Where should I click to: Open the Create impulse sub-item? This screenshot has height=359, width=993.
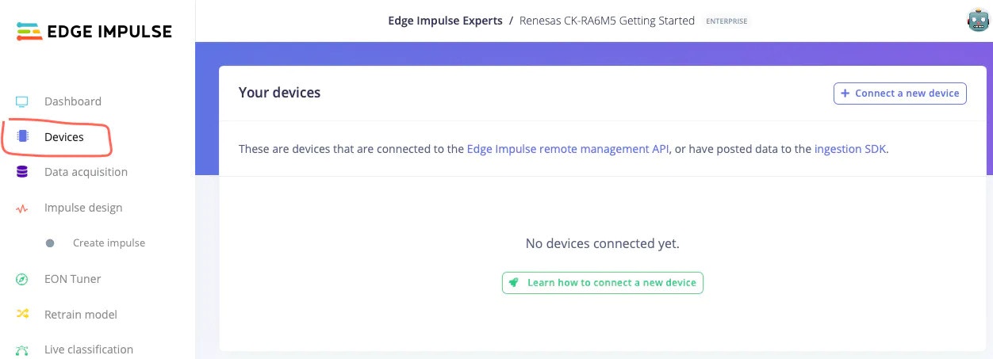(109, 243)
